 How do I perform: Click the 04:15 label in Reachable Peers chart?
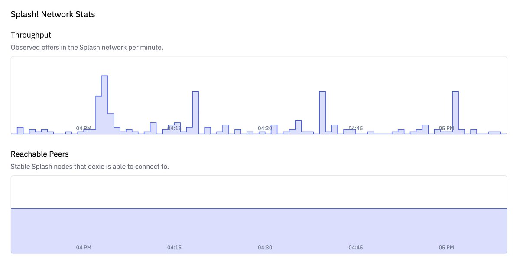[x=174, y=248]
